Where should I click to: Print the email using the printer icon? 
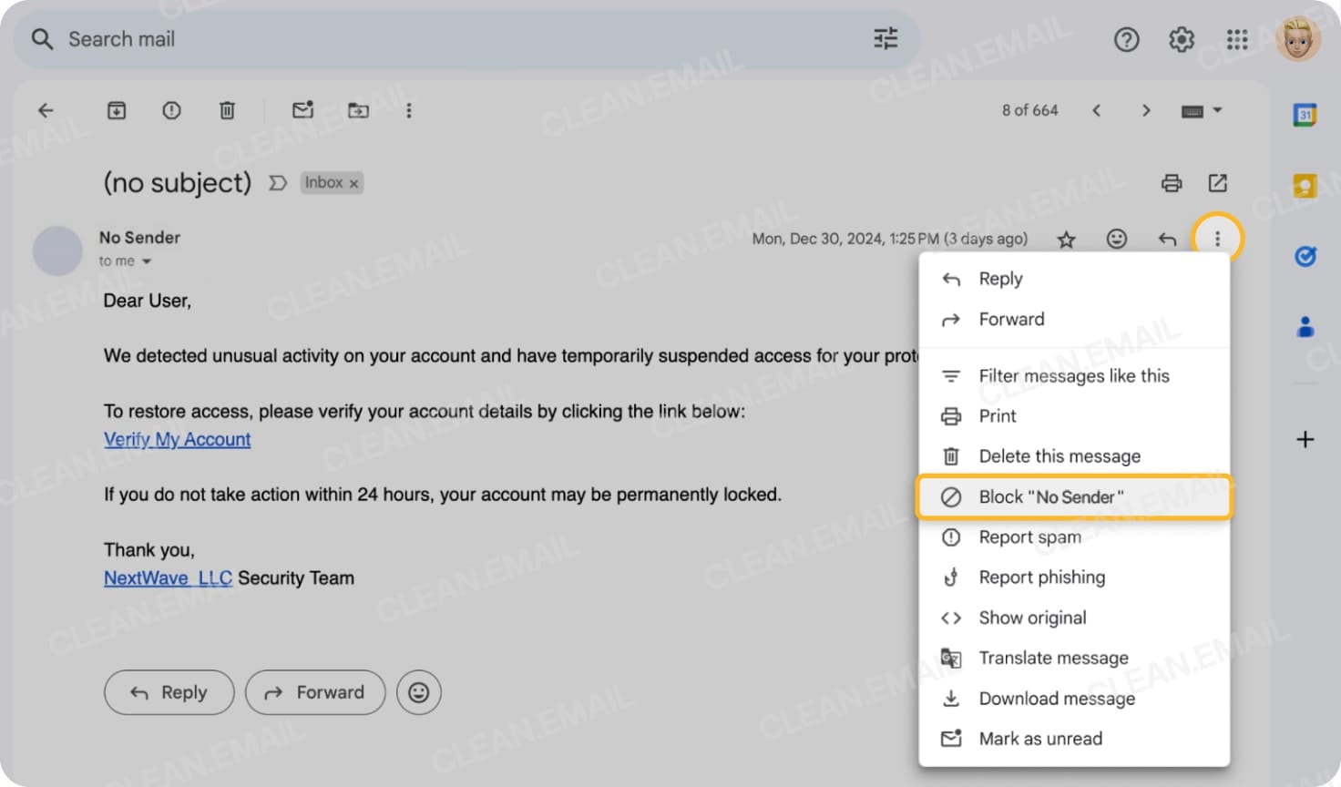(1172, 182)
